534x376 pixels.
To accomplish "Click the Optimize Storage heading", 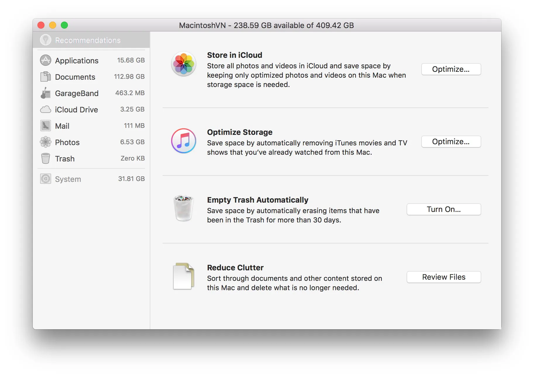I will click(240, 132).
